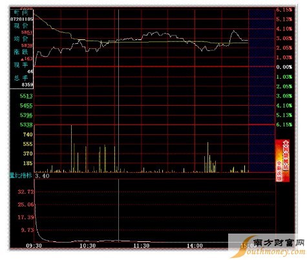The width and height of the screenshot is (307, 260).
Task: Click price axis label 5455
Action: 26,106
